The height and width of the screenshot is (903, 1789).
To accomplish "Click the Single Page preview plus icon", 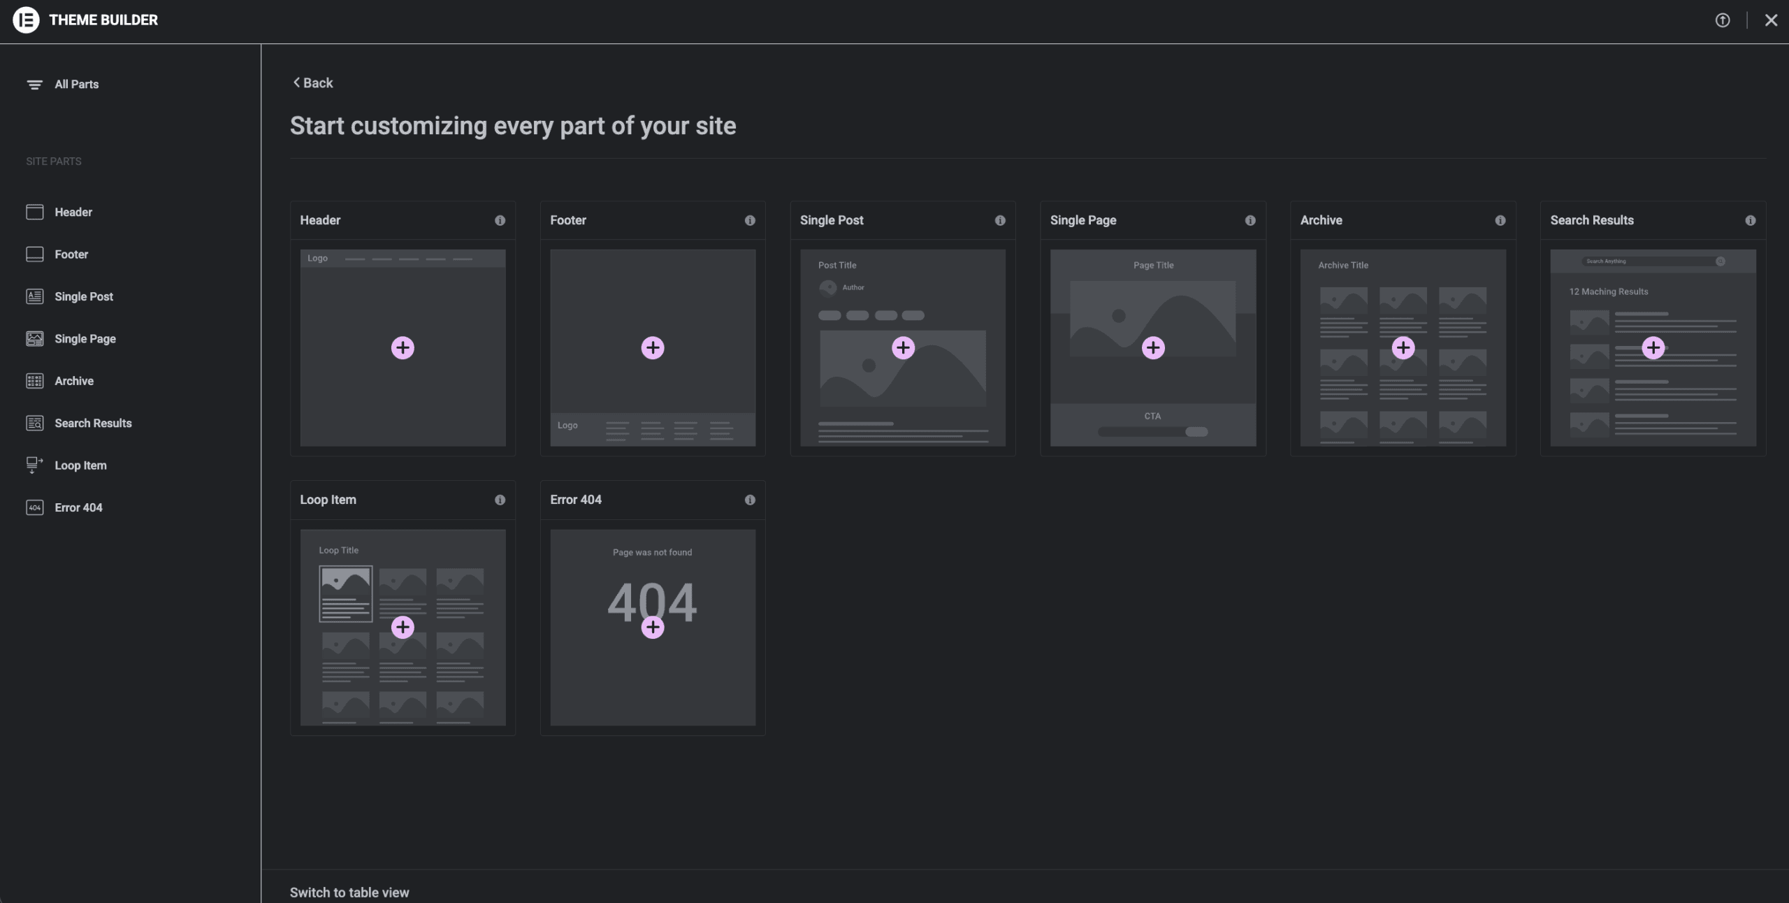I will [x=1153, y=348].
